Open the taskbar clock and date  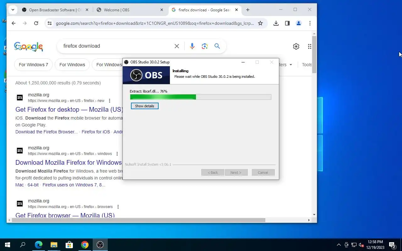(x=375, y=245)
